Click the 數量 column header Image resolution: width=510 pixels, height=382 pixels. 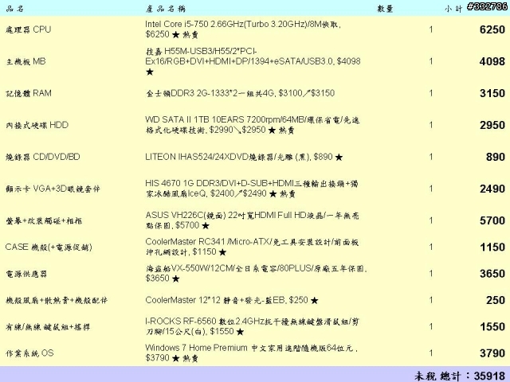[386, 9]
